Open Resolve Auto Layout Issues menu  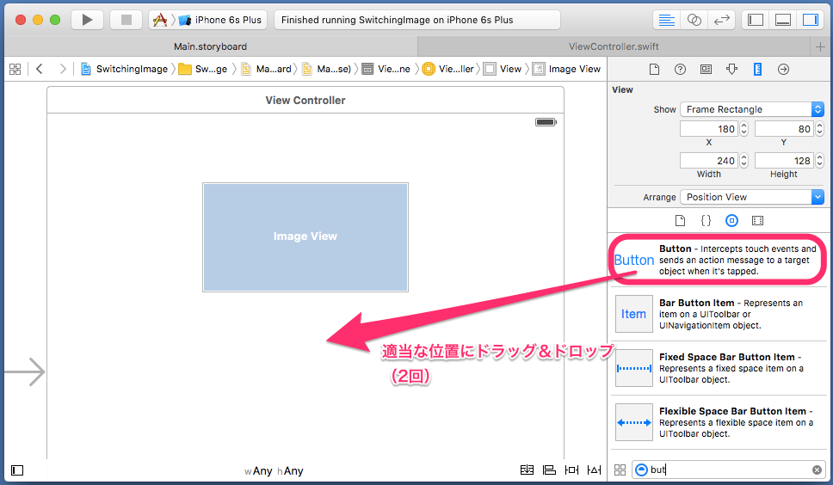click(594, 470)
